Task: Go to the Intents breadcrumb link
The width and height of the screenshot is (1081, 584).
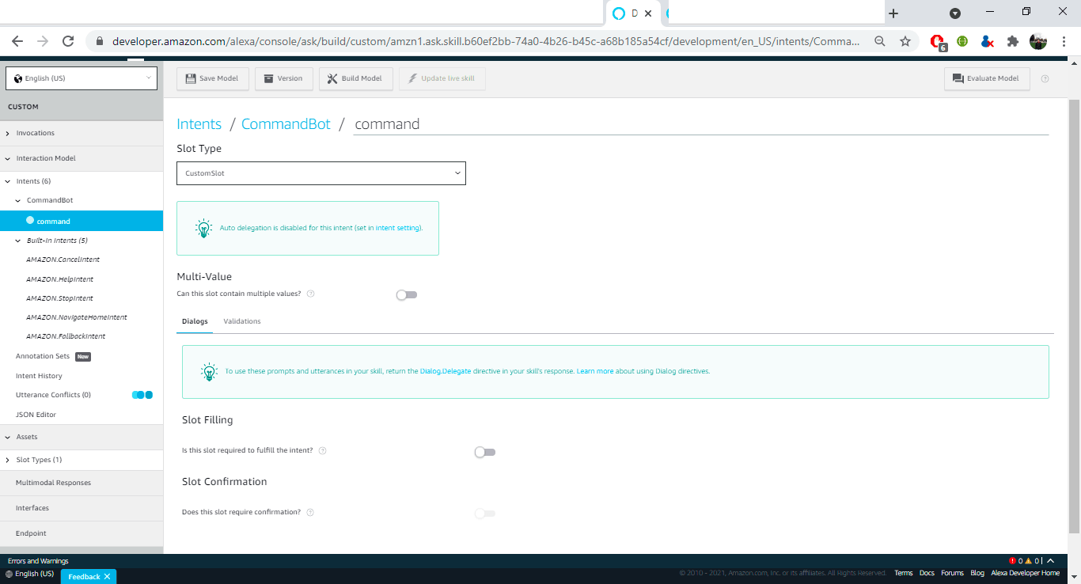Action: coord(199,124)
